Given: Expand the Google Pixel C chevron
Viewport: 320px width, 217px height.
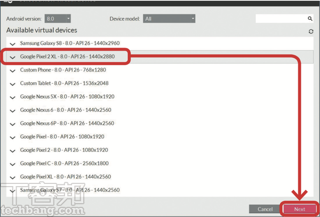Looking at the screenshot, I should click(13, 164).
